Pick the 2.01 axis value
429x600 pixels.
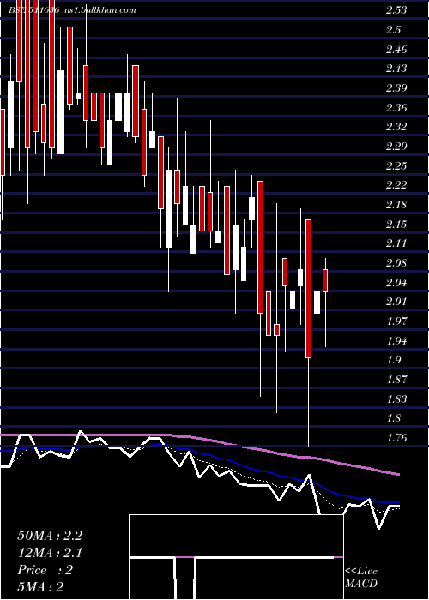point(396,302)
